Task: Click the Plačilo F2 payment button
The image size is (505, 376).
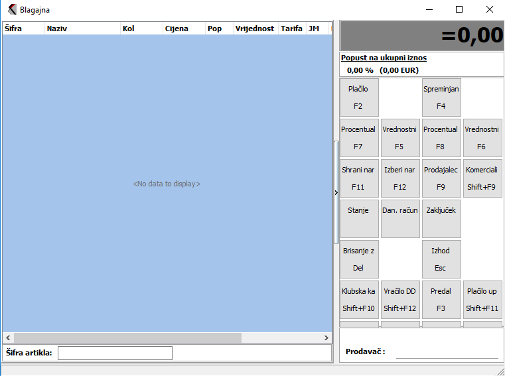Action: pyautogui.click(x=359, y=97)
